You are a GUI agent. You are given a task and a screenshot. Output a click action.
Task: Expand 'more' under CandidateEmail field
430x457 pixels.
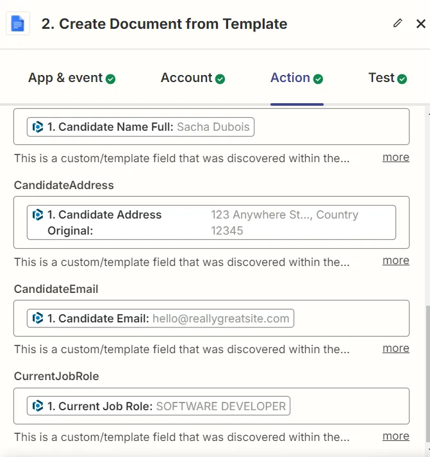[395, 348]
